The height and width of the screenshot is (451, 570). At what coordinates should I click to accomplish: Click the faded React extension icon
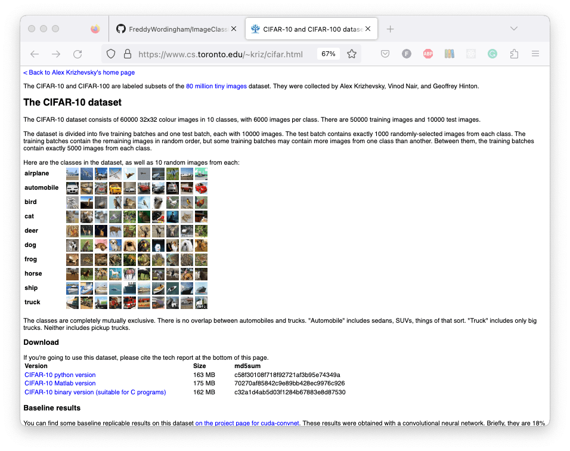(471, 54)
